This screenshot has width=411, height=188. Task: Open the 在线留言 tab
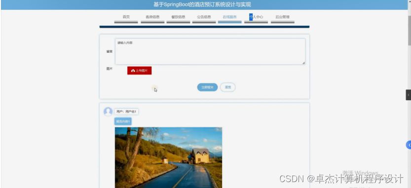coord(229,17)
